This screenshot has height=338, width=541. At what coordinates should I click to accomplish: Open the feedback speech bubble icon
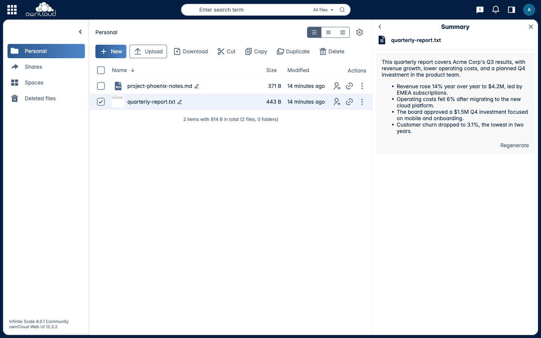(480, 10)
